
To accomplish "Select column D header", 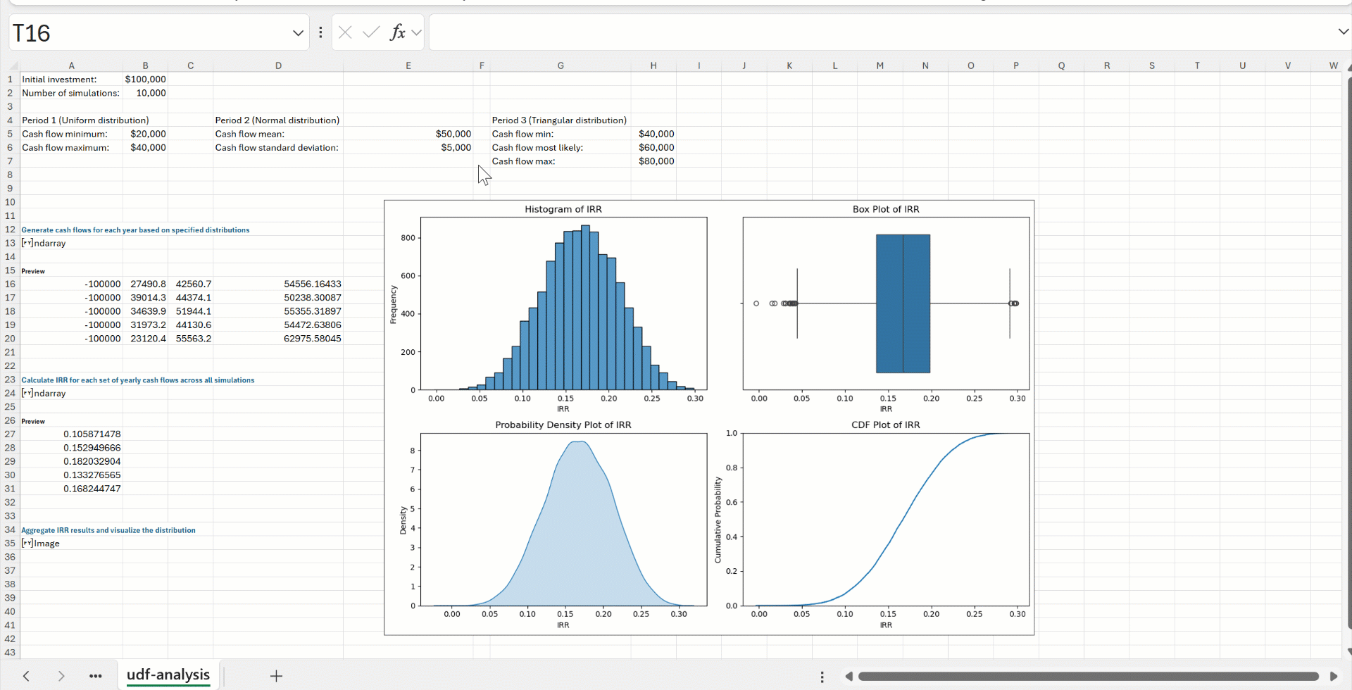I will click(x=278, y=65).
